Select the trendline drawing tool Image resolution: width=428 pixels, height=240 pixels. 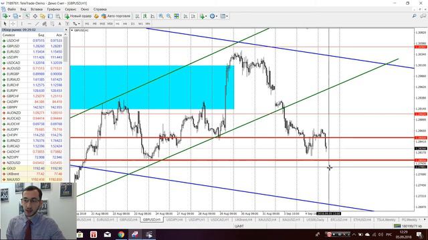[x=37, y=24]
